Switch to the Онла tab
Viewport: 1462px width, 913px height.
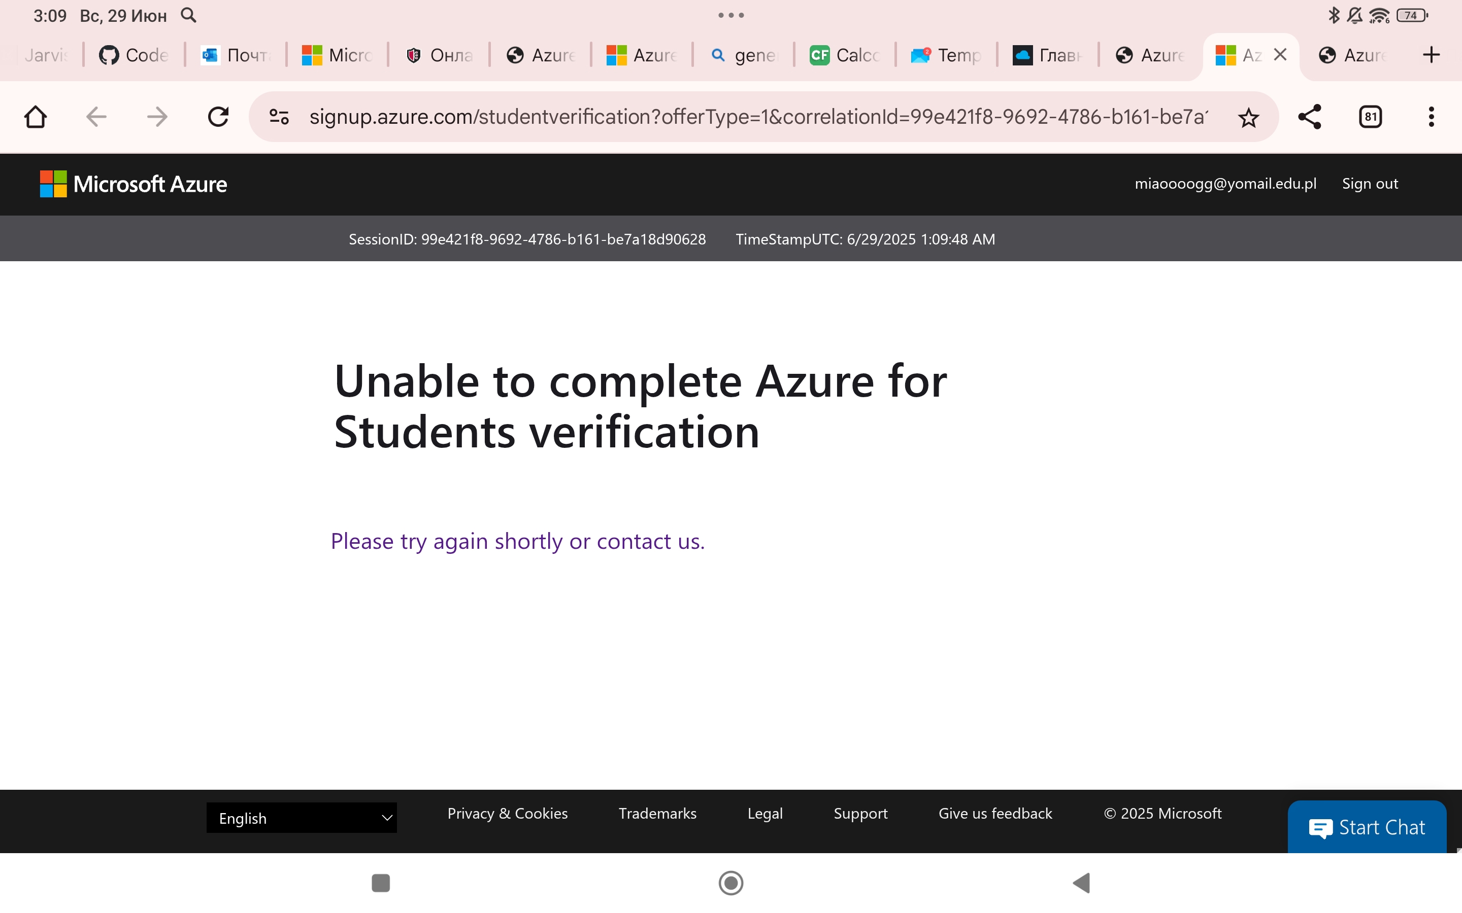438,55
